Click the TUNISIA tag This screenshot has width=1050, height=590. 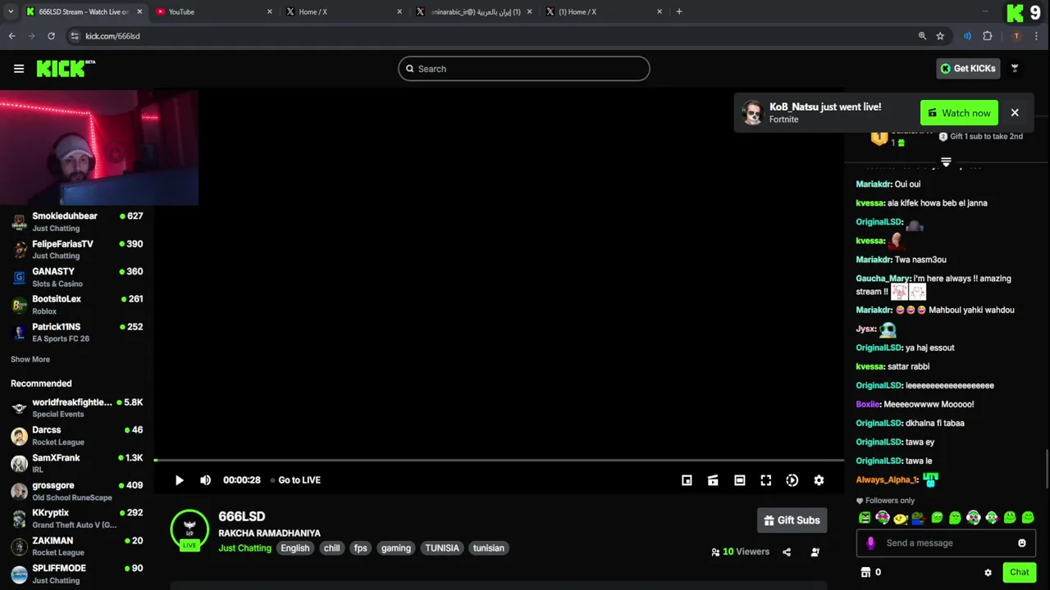[x=442, y=548]
